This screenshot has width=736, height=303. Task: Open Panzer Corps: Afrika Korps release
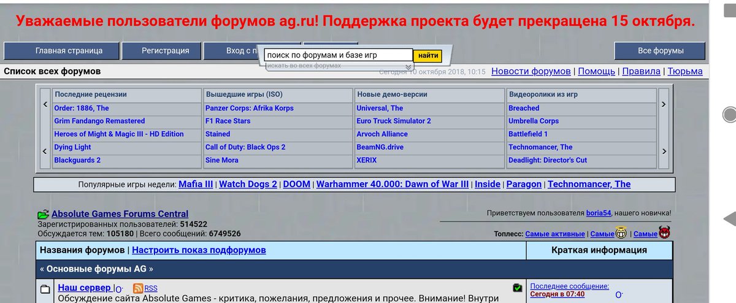tap(250, 108)
